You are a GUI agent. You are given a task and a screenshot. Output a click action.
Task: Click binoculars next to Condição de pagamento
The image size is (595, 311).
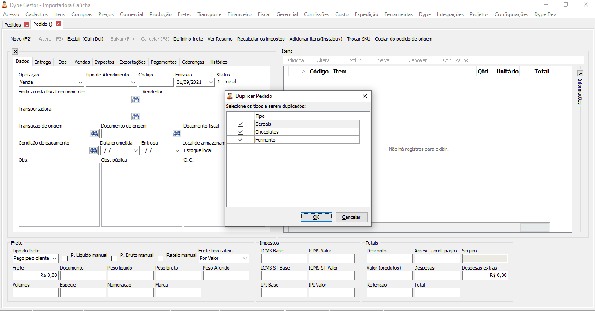93,151
